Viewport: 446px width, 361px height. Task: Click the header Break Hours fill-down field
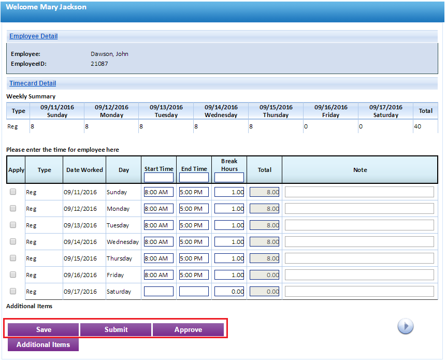pyautogui.click(x=229, y=178)
